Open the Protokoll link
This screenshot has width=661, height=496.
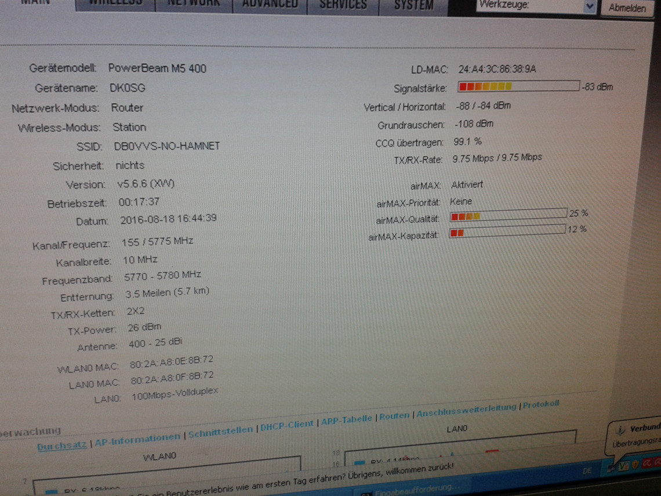click(x=541, y=404)
